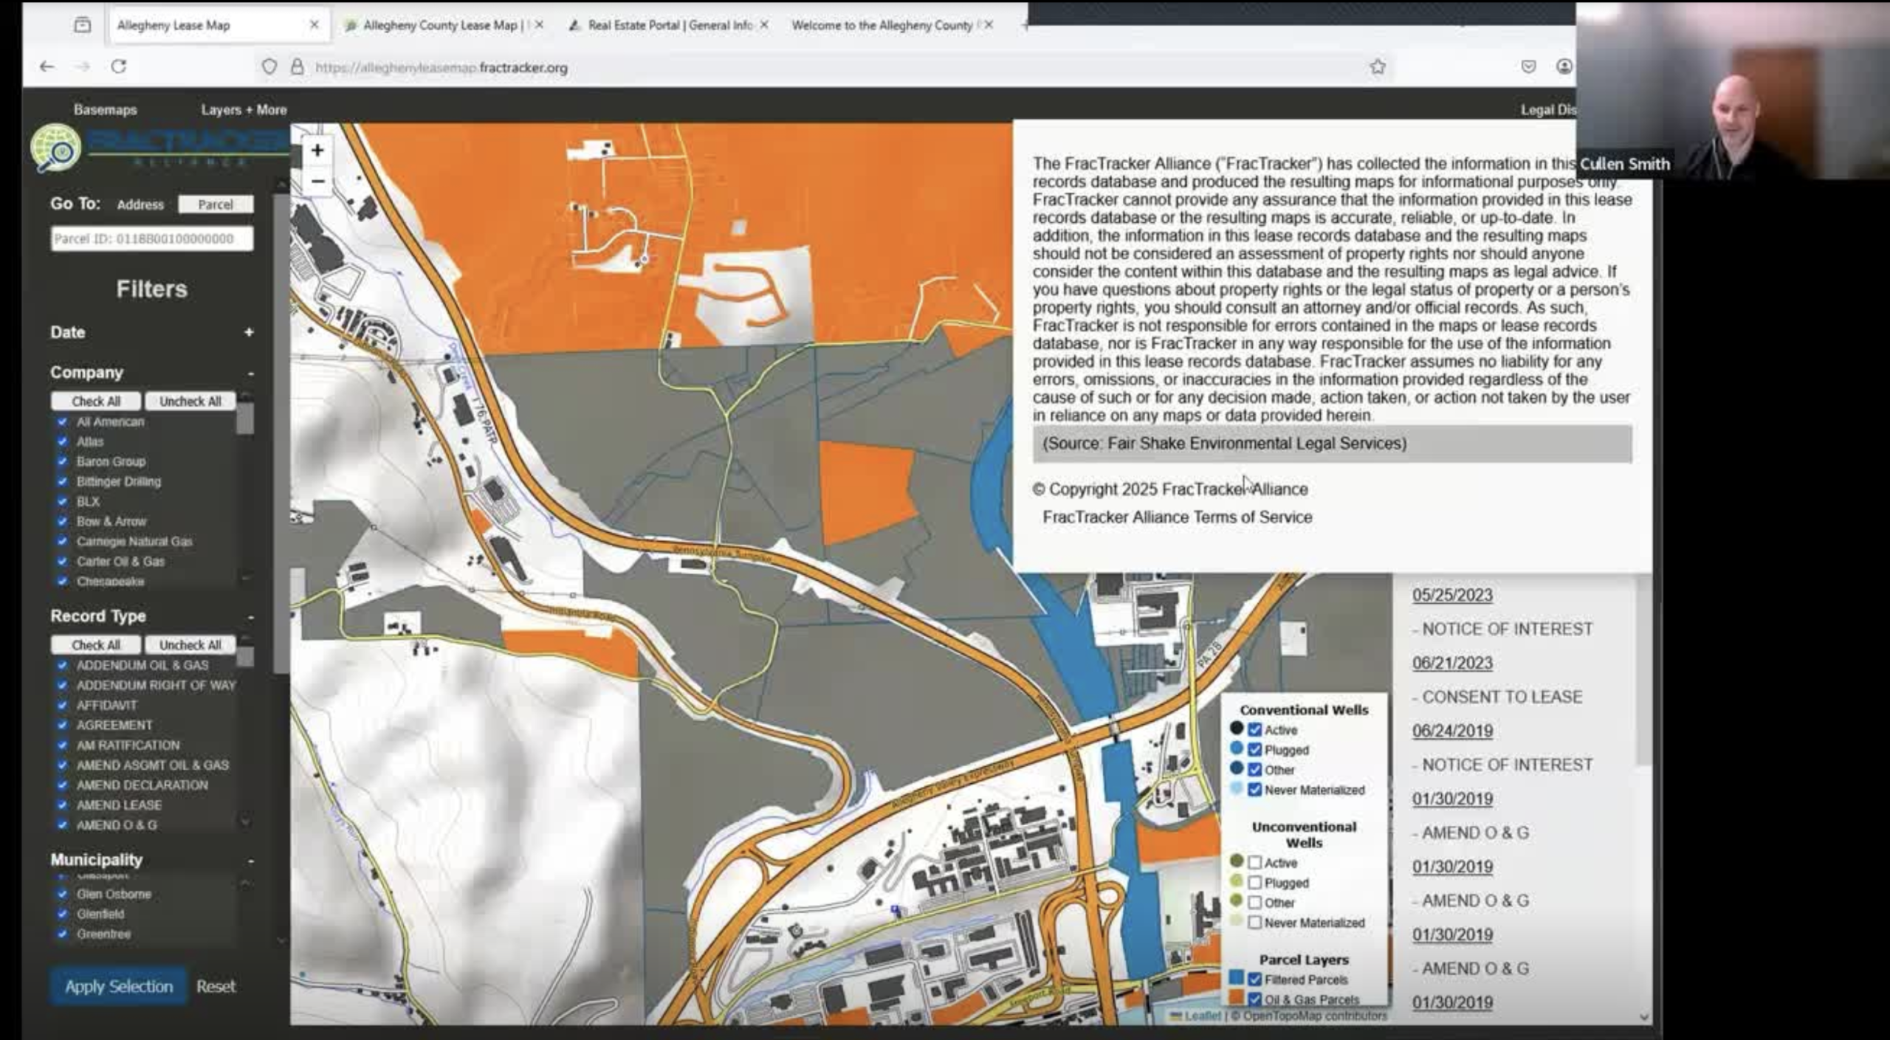The width and height of the screenshot is (1890, 1040).
Task: Bookmark this page with the star icon
Action: 1378,67
